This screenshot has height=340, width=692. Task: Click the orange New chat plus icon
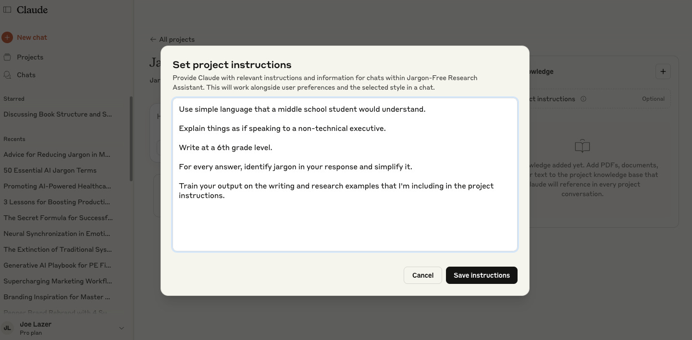pyautogui.click(x=7, y=37)
